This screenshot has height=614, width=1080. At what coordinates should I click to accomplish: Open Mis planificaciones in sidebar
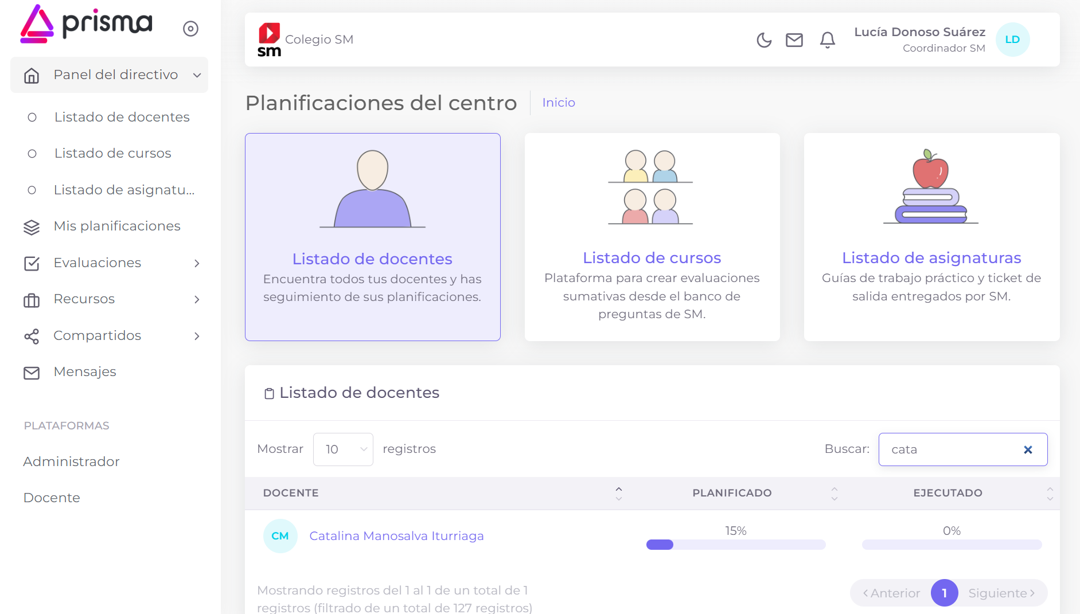(x=117, y=226)
